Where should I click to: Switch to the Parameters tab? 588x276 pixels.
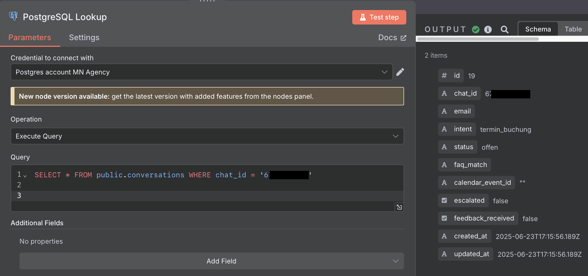click(x=30, y=37)
